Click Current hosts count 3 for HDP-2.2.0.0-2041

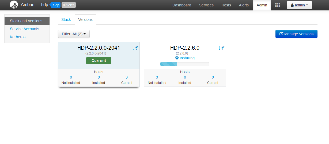(127, 77)
